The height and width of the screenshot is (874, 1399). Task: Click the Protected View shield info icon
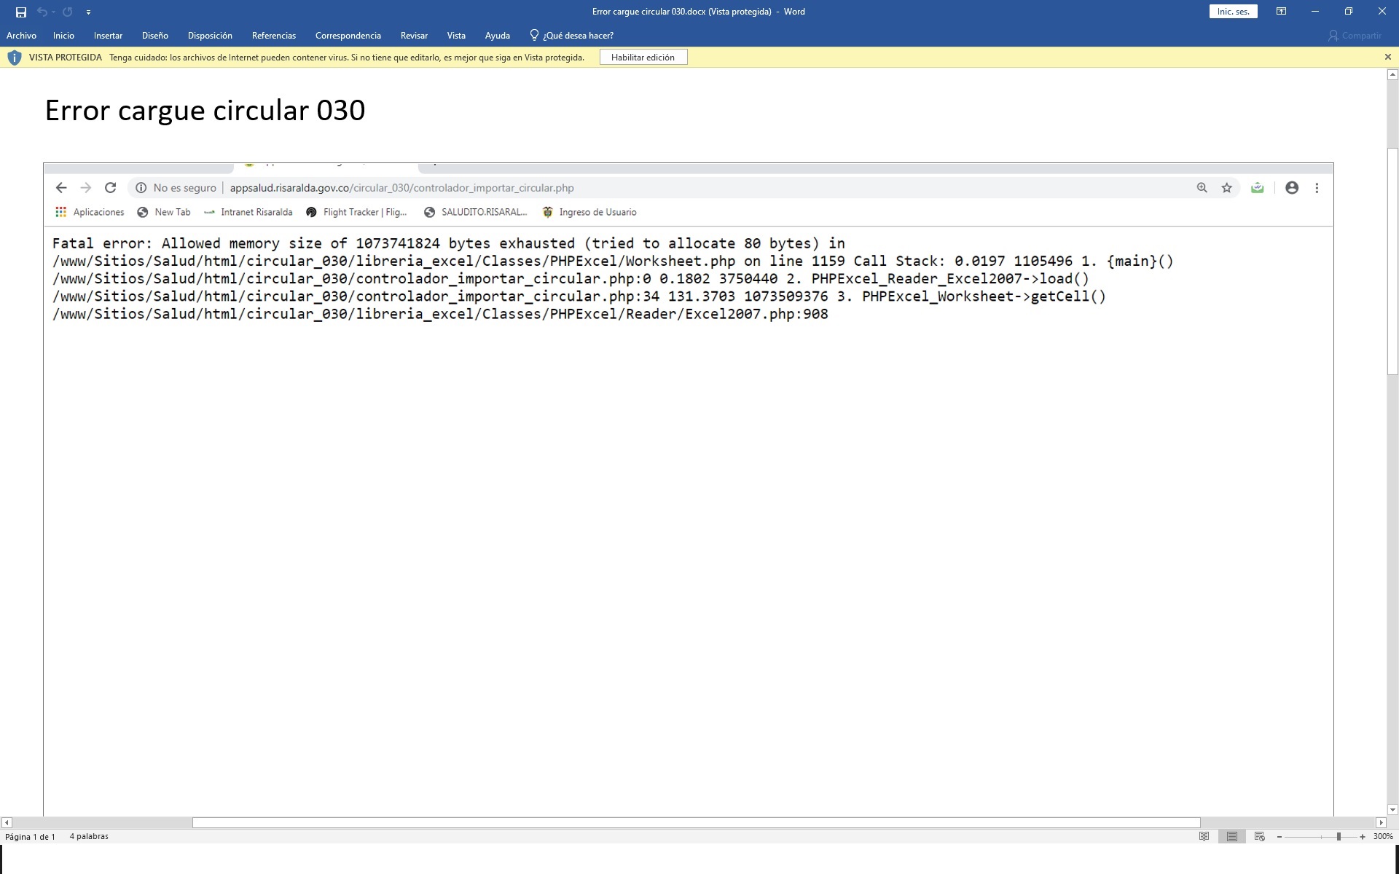click(14, 57)
